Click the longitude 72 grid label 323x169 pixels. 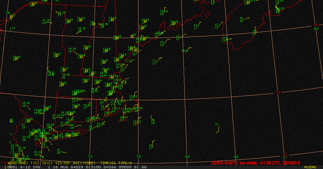click(x=90, y=157)
